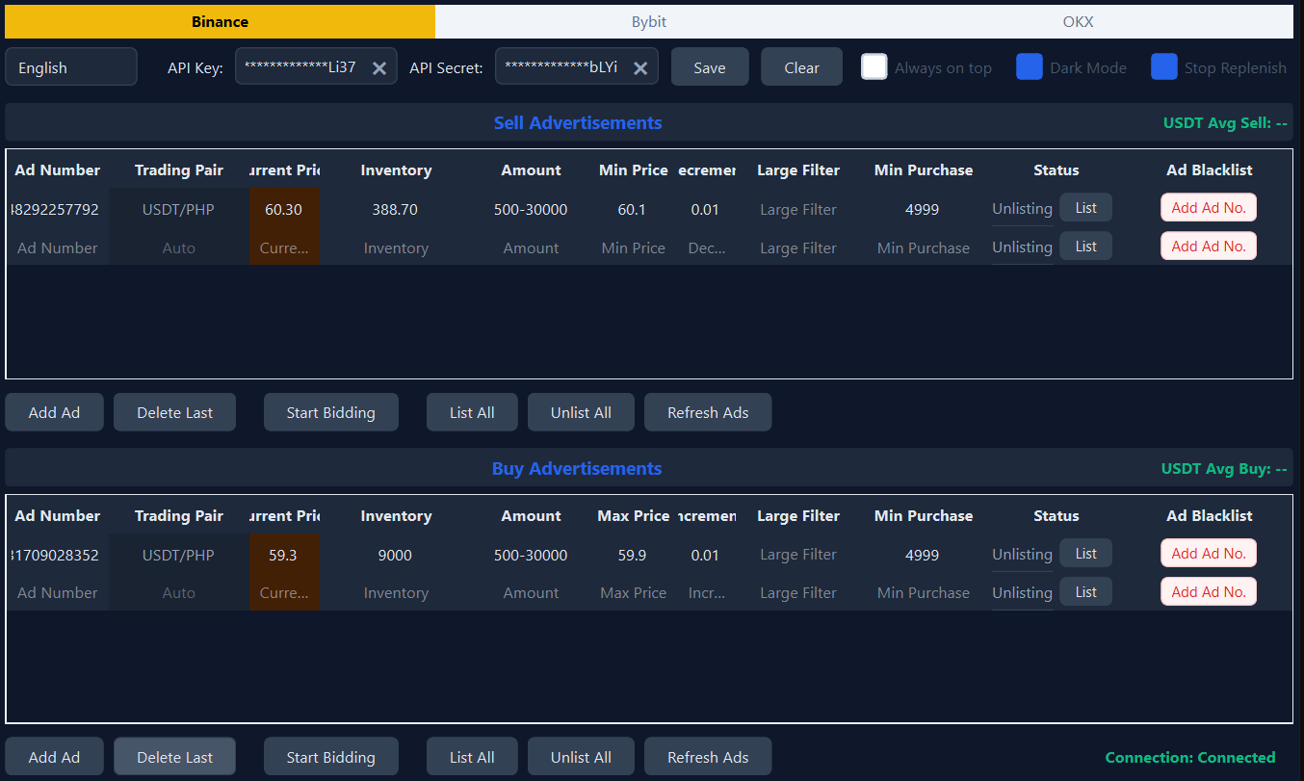Start Bidding on Sell Advertisements
The image size is (1304, 781).
(331, 411)
